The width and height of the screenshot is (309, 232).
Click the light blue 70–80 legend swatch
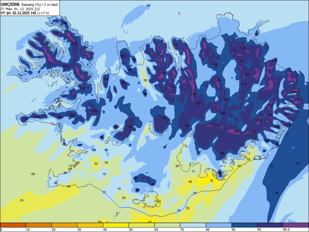pyautogui.click(x=193, y=225)
